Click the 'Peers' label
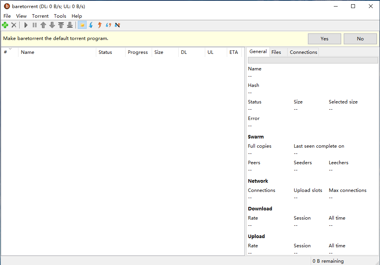 (254, 162)
